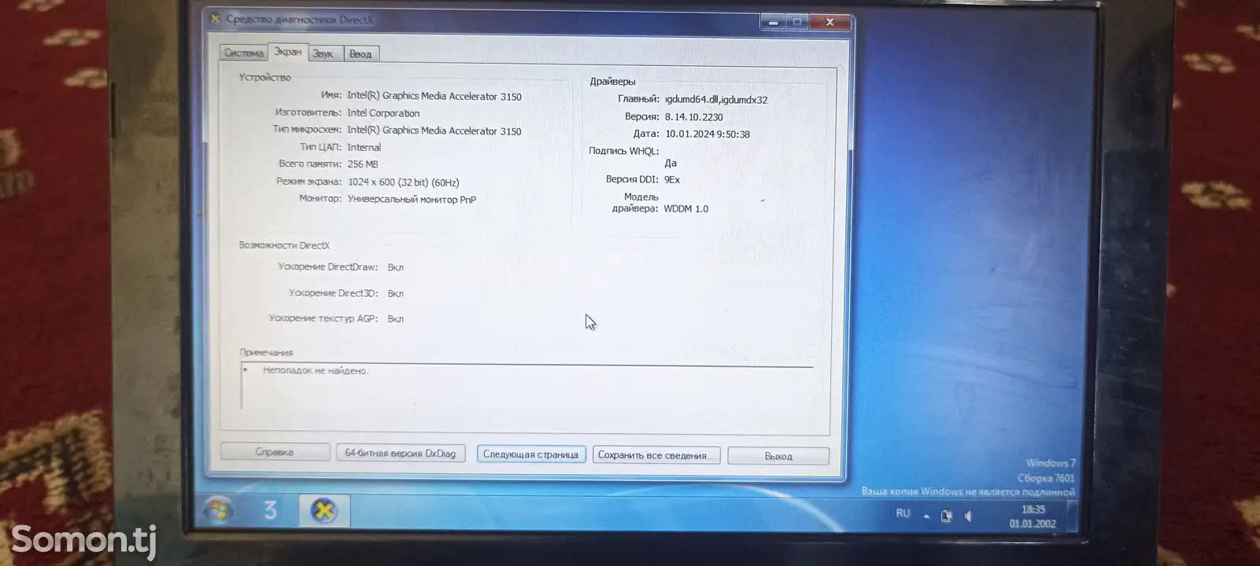
Task: Click driver date '10.01.2024 9:50:38'
Action: [708, 134]
